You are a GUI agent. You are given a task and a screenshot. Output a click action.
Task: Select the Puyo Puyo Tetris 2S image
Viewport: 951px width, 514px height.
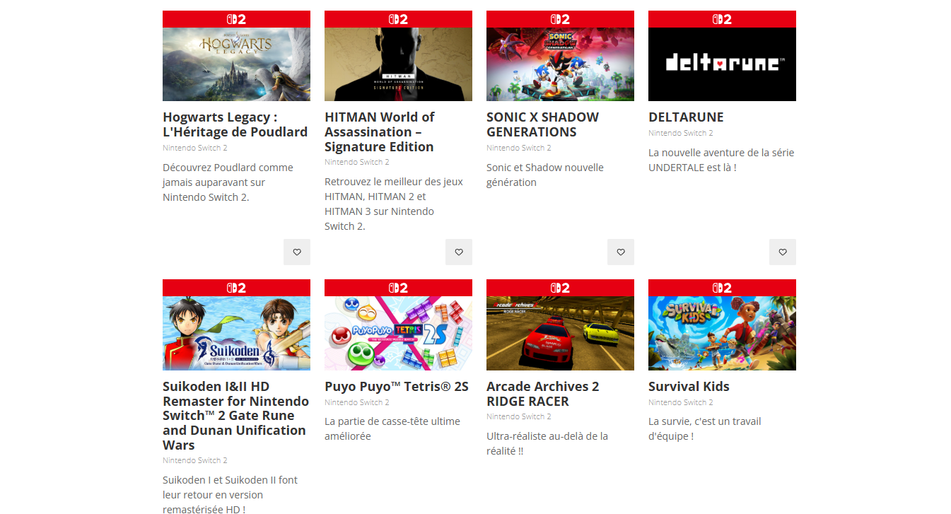click(398, 333)
